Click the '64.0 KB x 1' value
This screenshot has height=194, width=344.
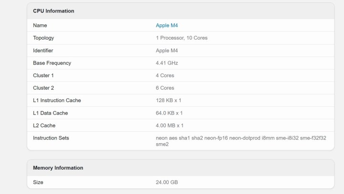click(169, 113)
